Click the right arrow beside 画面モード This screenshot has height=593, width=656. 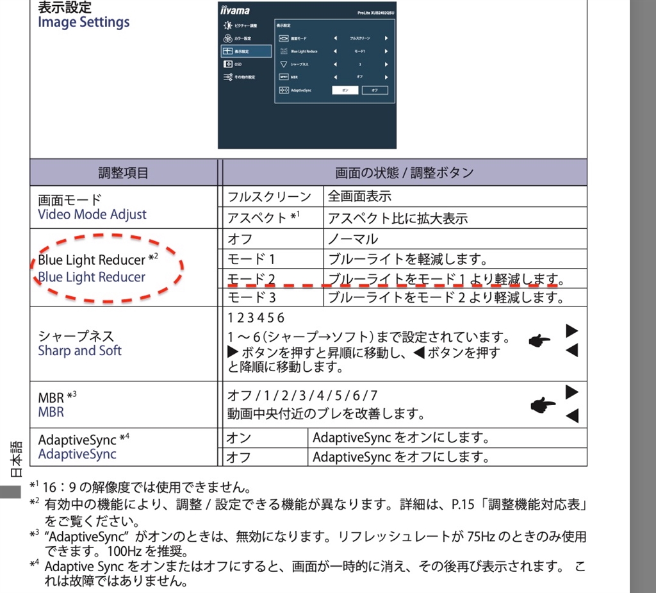(x=386, y=38)
